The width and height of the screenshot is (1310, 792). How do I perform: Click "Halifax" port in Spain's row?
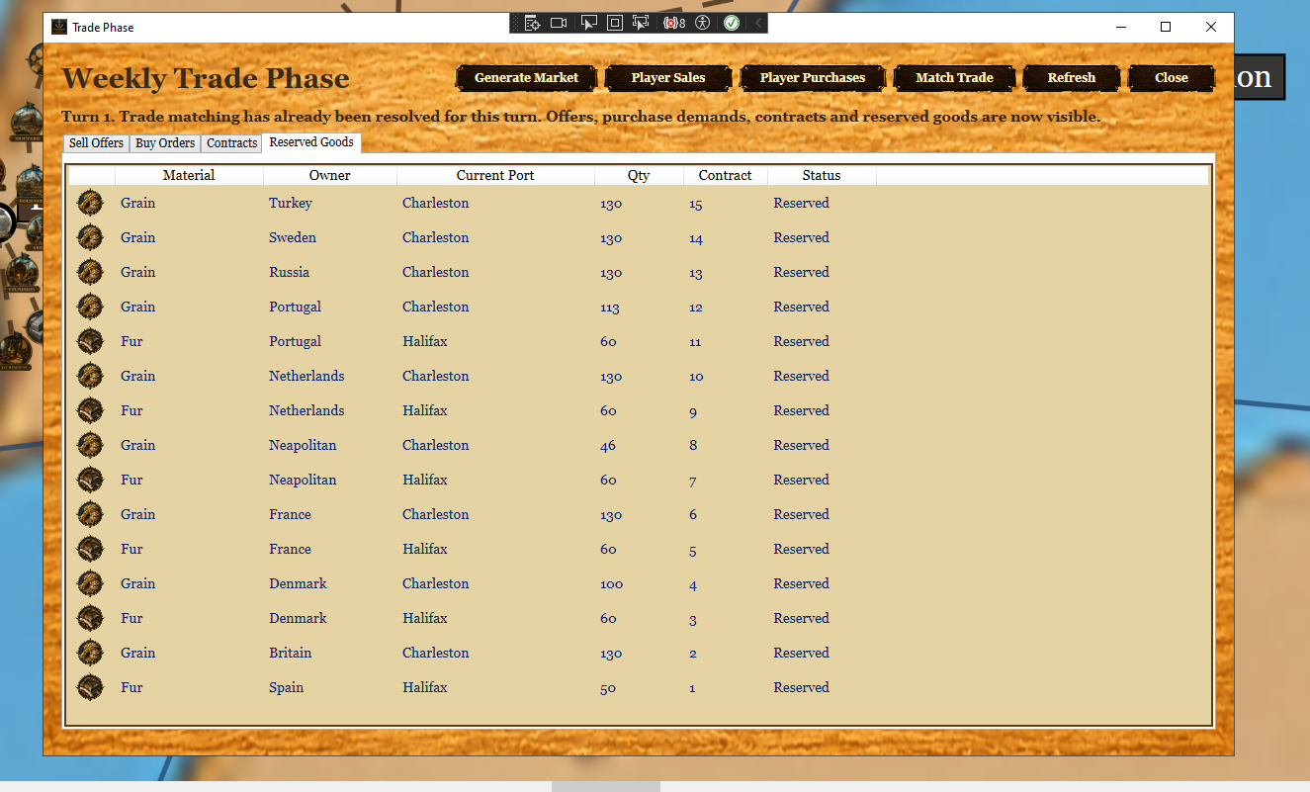click(425, 687)
